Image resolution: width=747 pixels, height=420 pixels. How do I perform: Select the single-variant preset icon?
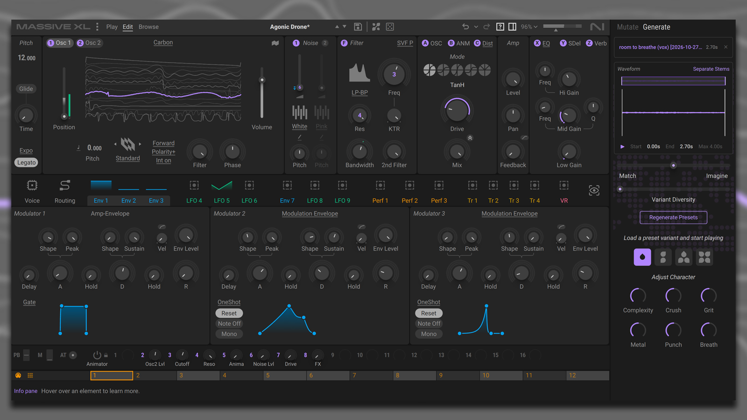(642, 257)
